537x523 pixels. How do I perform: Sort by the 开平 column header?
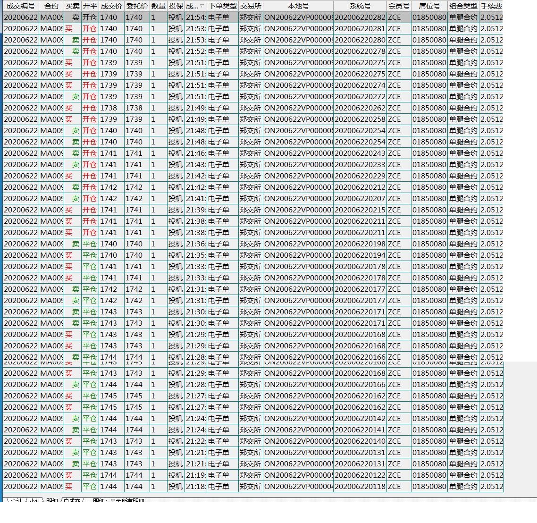pyautogui.click(x=90, y=6)
